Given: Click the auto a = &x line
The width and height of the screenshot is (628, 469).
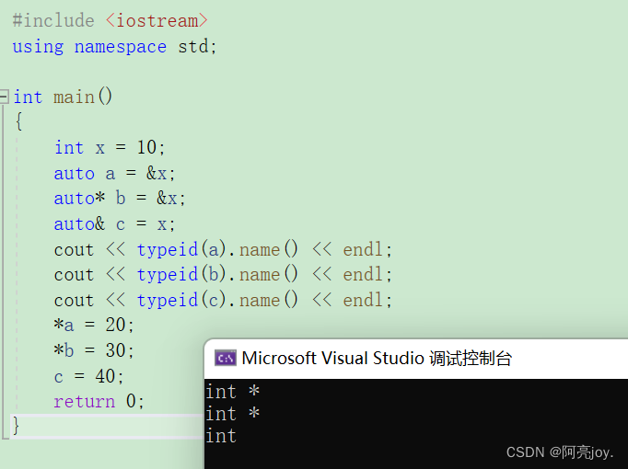Looking at the screenshot, I should click(x=114, y=174).
